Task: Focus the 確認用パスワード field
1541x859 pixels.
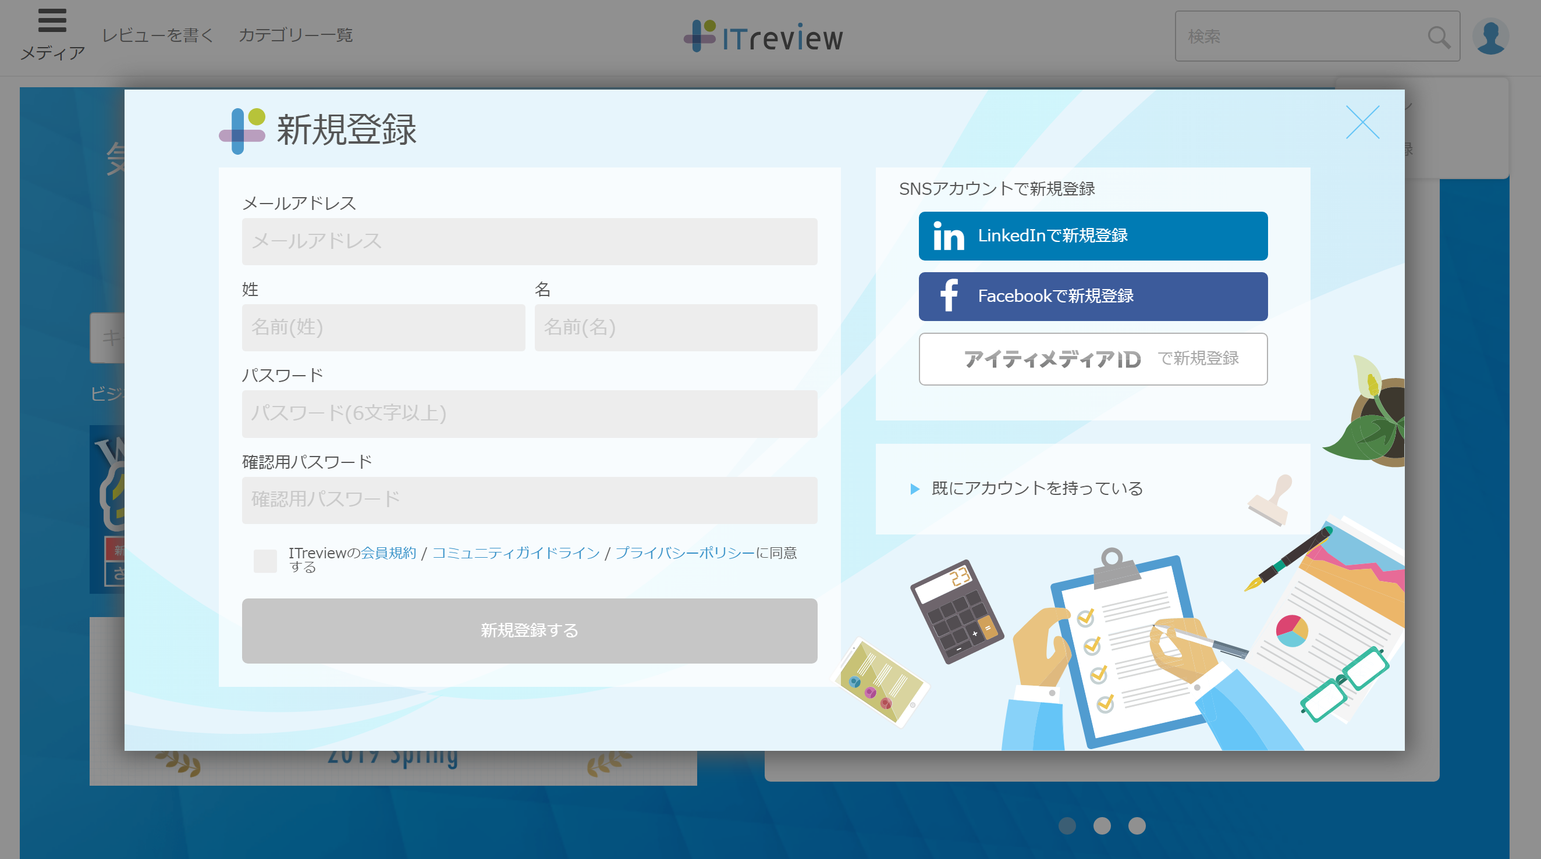Action: click(530, 500)
